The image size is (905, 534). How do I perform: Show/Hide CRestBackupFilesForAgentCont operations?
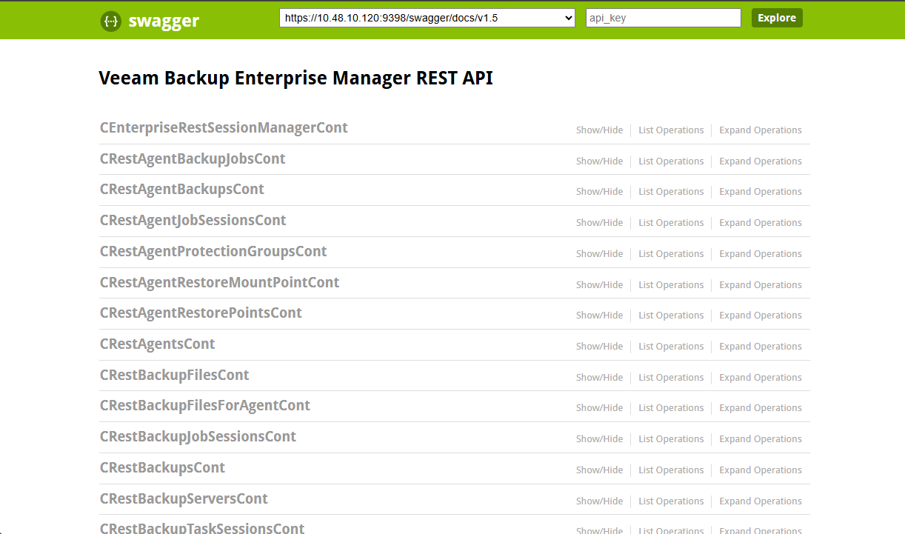pyautogui.click(x=600, y=408)
